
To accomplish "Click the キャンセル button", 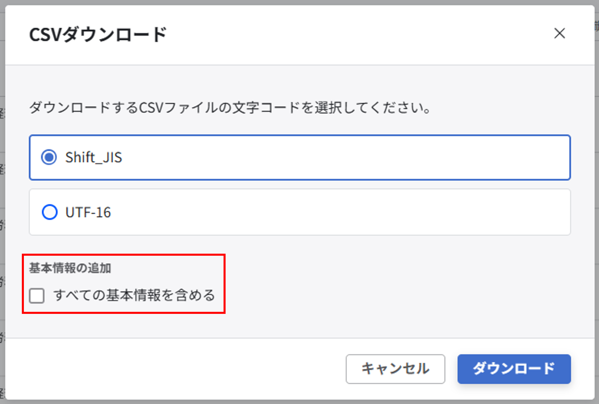I will pos(395,369).
